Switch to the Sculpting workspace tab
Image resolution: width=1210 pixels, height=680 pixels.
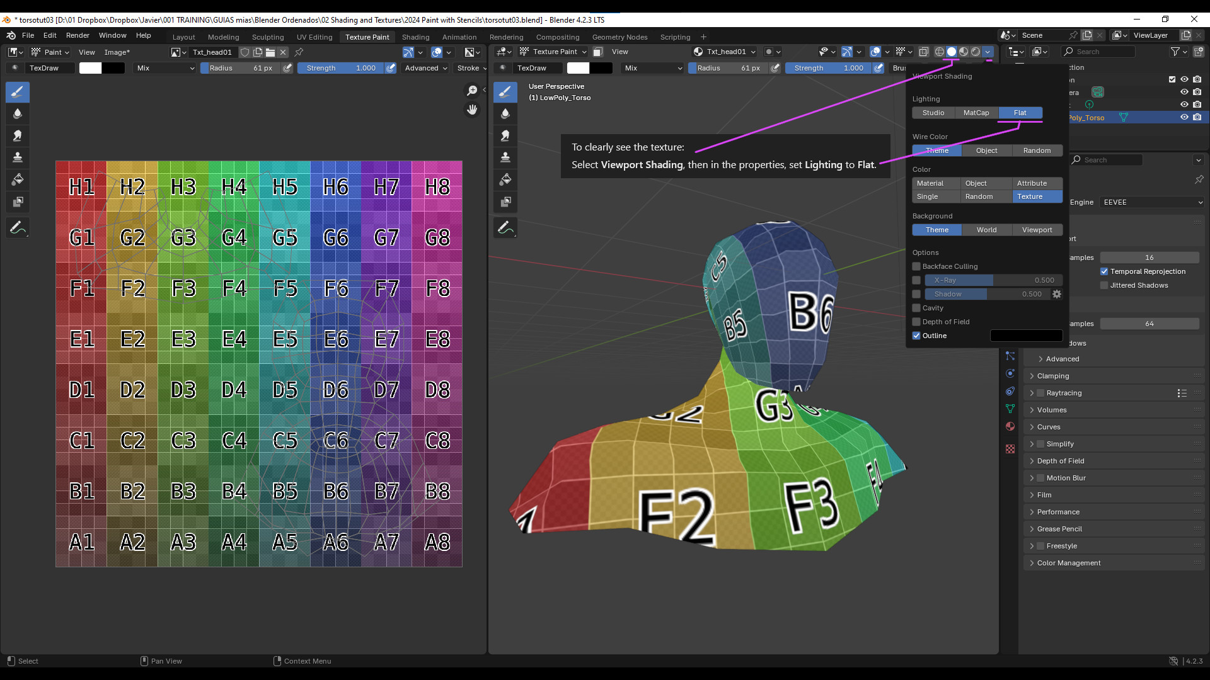pos(268,37)
